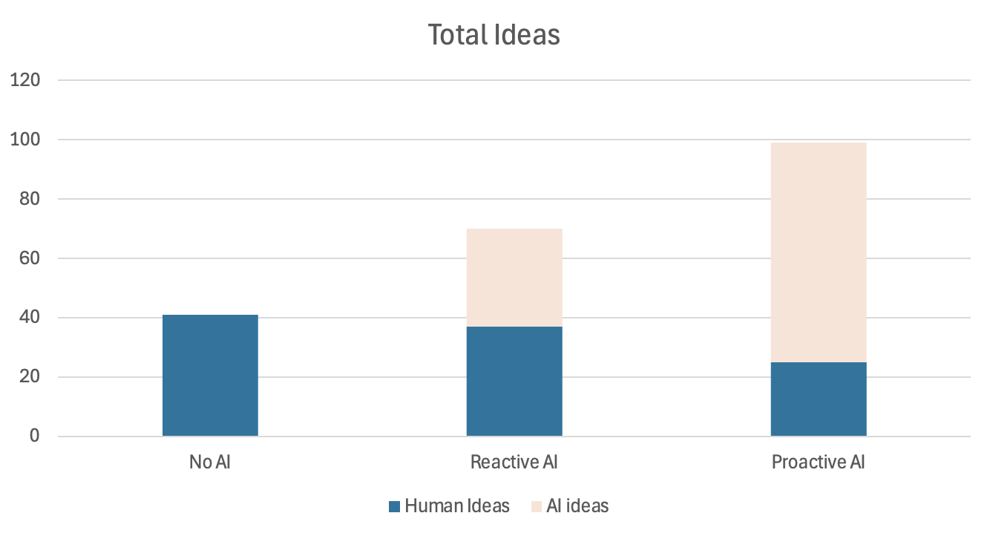Click the "Reactive AI" category axis label
Image resolution: width=990 pixels, height=536 pixels.
pyautogui.click(x=514, y=463)
